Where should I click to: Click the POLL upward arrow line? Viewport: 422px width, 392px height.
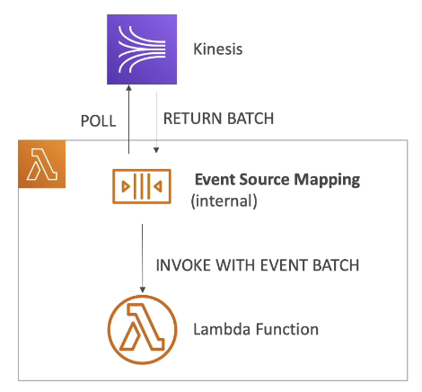(129, 120)
